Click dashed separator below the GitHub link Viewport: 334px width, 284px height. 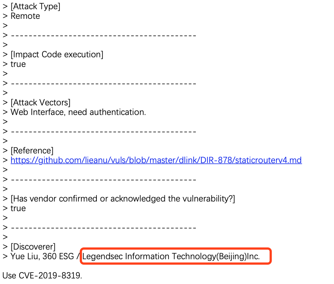click(x=103, y=179)
